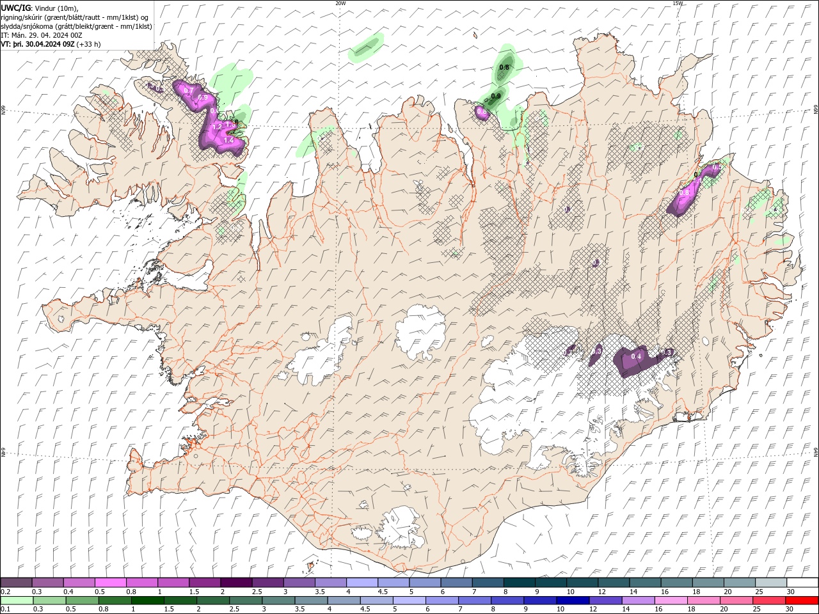
Task: Click the light lavender 5 swatch in lower legend row
Action: [409, 601]
